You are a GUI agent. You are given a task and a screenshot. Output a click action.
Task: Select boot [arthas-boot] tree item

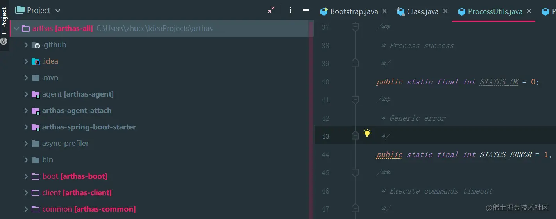75,176
